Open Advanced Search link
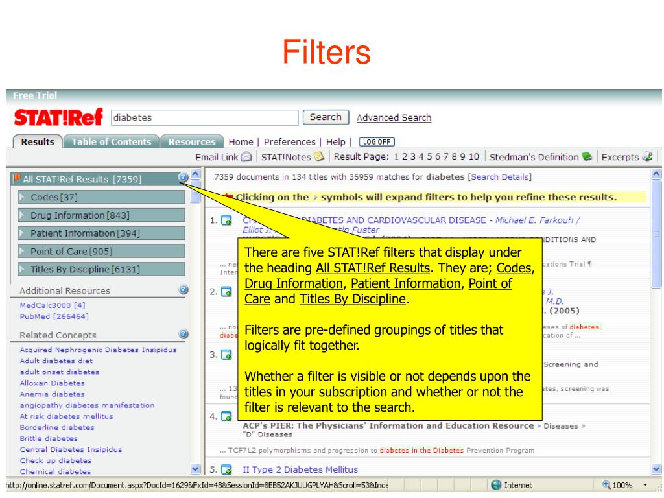Image resolution: width=664 pixels, height=498 pixels. click(394, 118)
